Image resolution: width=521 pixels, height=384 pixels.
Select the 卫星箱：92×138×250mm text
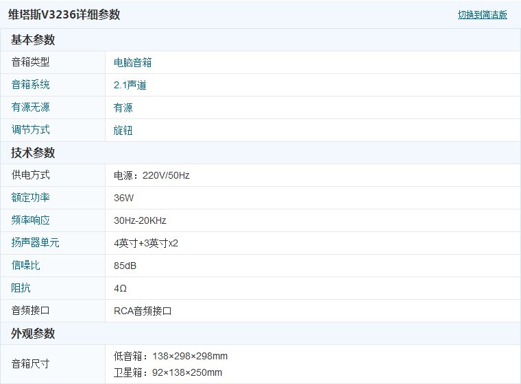(x=168, y=372)
